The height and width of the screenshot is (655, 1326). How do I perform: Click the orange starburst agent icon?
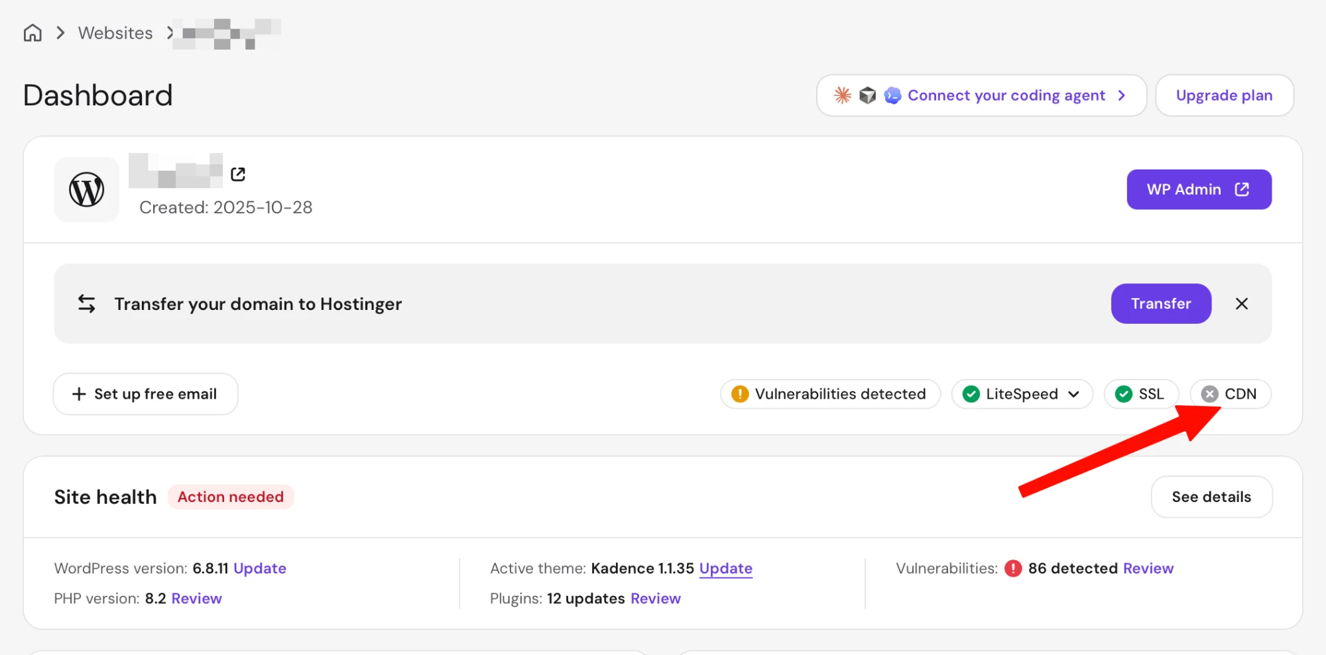pos(843,95)
